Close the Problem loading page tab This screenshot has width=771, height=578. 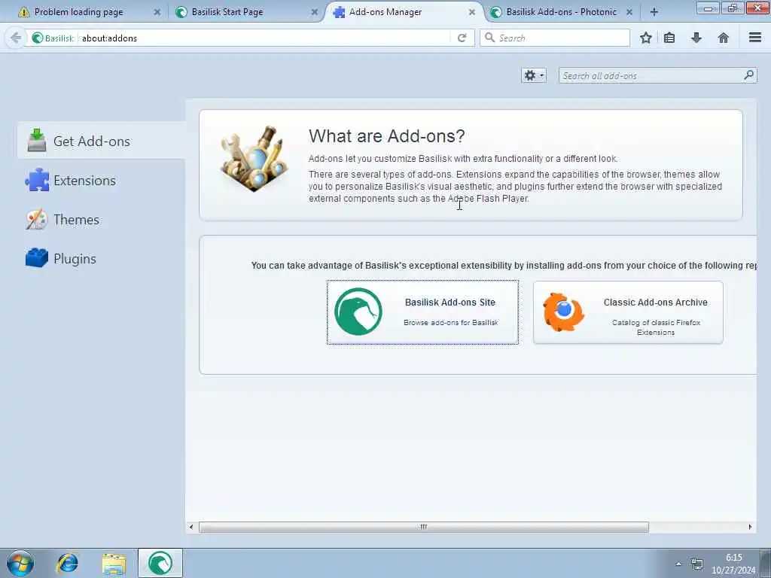(157, 12)
